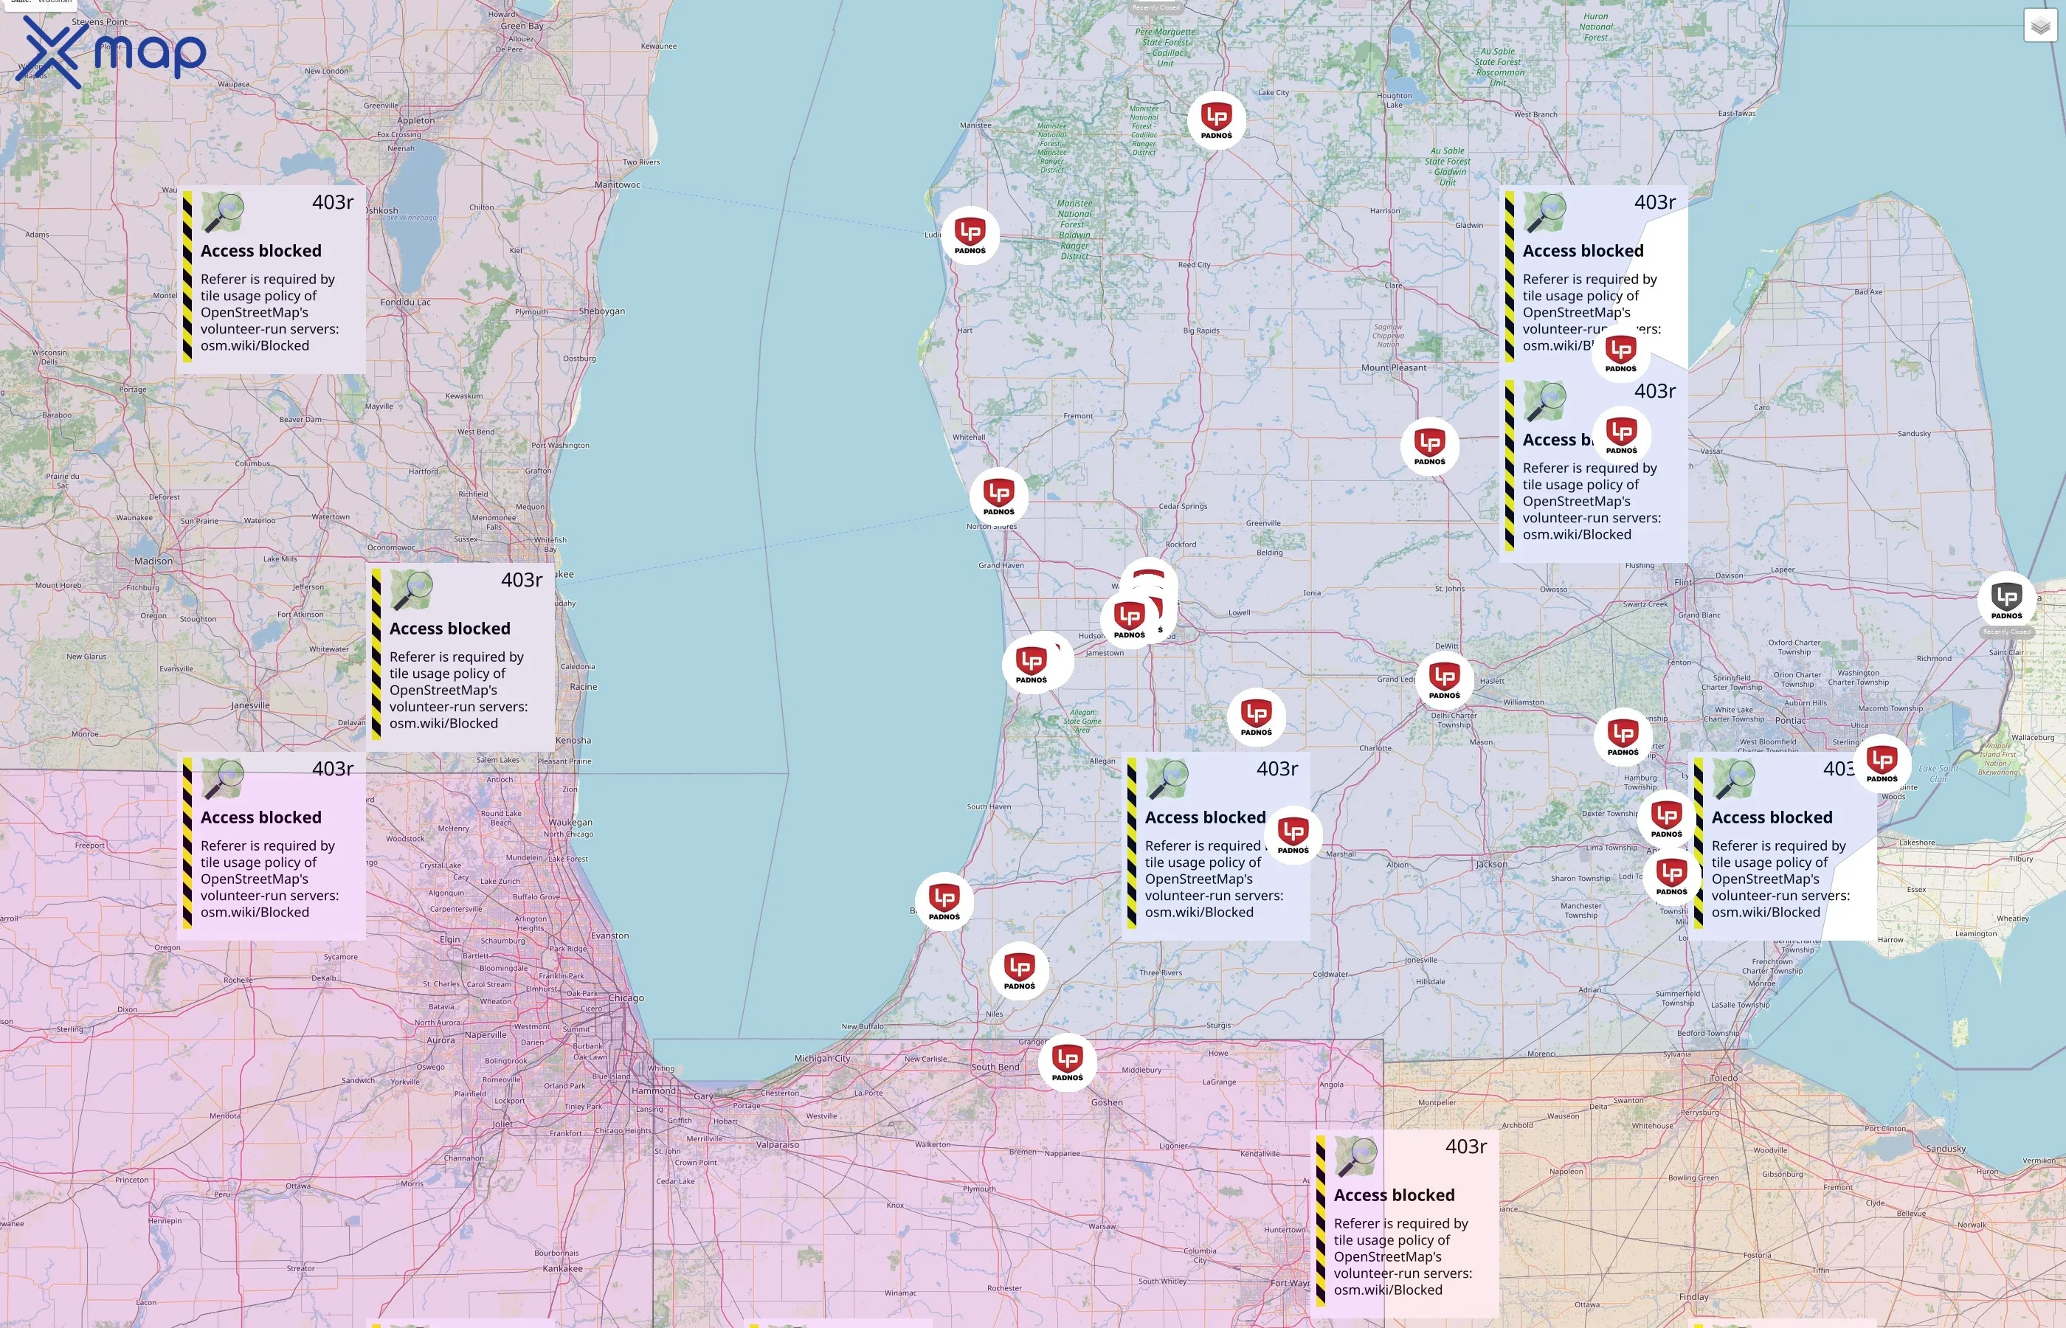2066x1328 pixels.
Task: Click the Sandusky, Ohio label
Action: pos(1946,1149)
